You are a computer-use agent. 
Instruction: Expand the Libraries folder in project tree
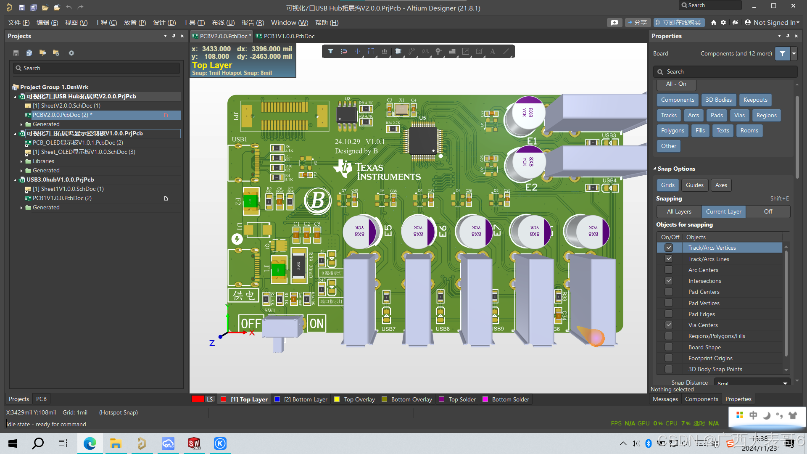point(21,161)
